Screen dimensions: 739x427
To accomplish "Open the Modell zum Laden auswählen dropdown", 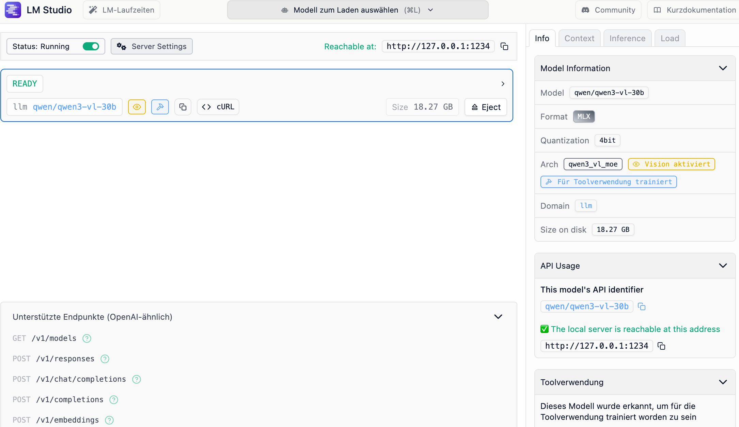I will click(x=358, y=10).
